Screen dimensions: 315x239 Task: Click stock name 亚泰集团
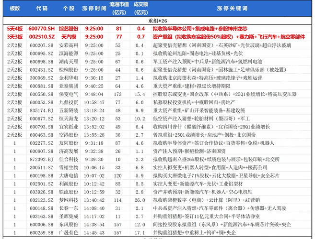[69, 86]
